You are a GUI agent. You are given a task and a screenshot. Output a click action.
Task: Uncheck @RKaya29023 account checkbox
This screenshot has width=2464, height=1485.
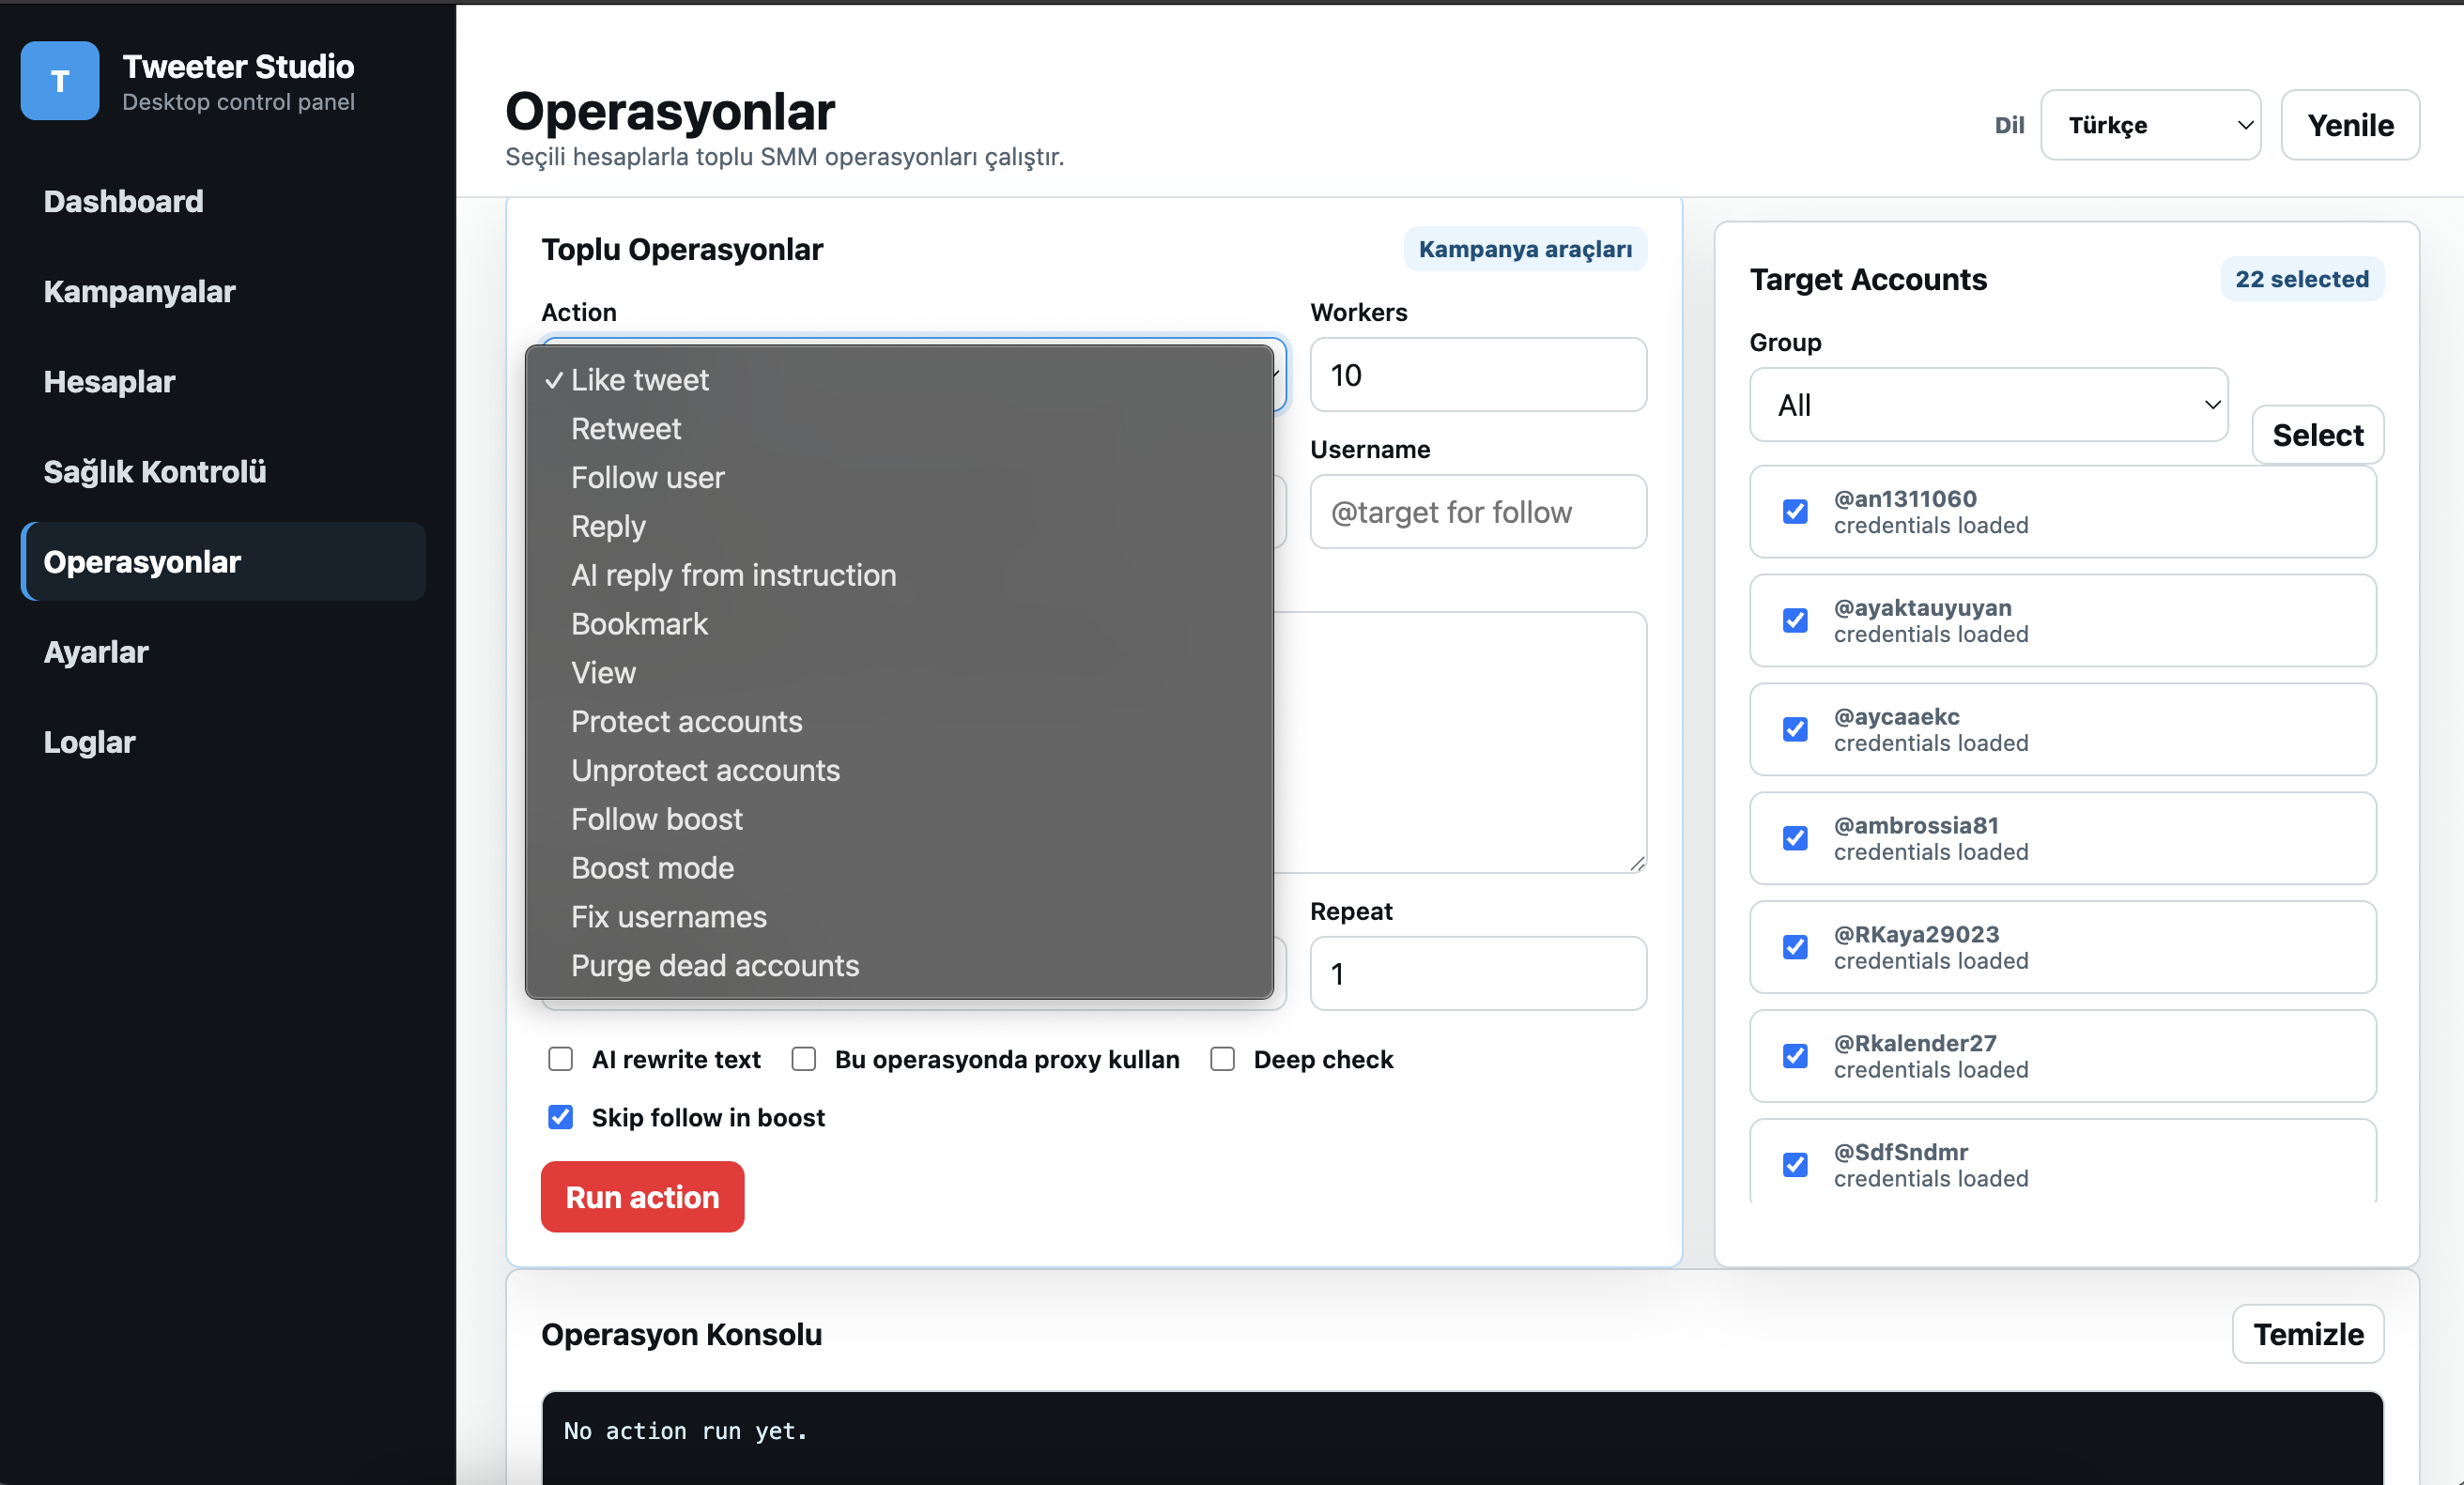click(1796, 947)
